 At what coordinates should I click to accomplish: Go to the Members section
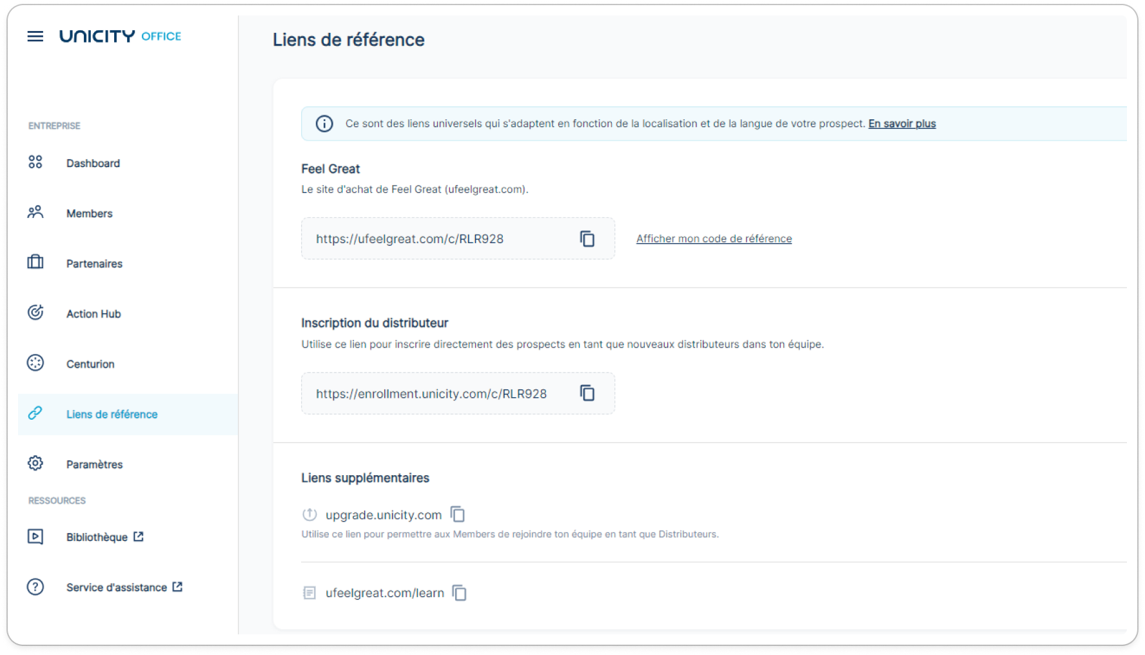[128, 213]
